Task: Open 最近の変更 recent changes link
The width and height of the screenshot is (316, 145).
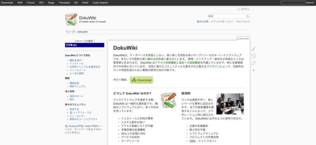Action: click(203, 22)
